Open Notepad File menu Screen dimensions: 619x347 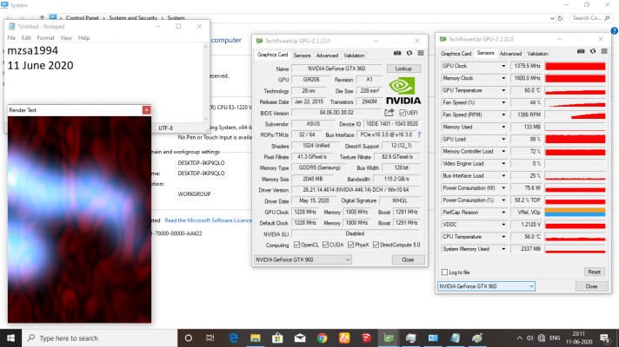tap(11, 38)
